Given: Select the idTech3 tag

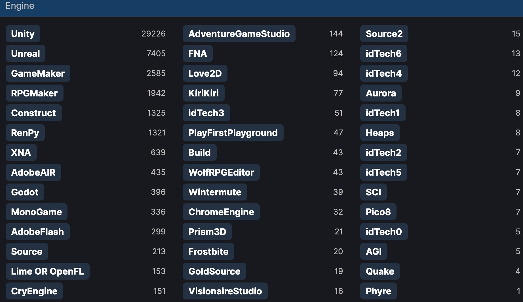Looking at the screenshot, I should coord(206,113).
